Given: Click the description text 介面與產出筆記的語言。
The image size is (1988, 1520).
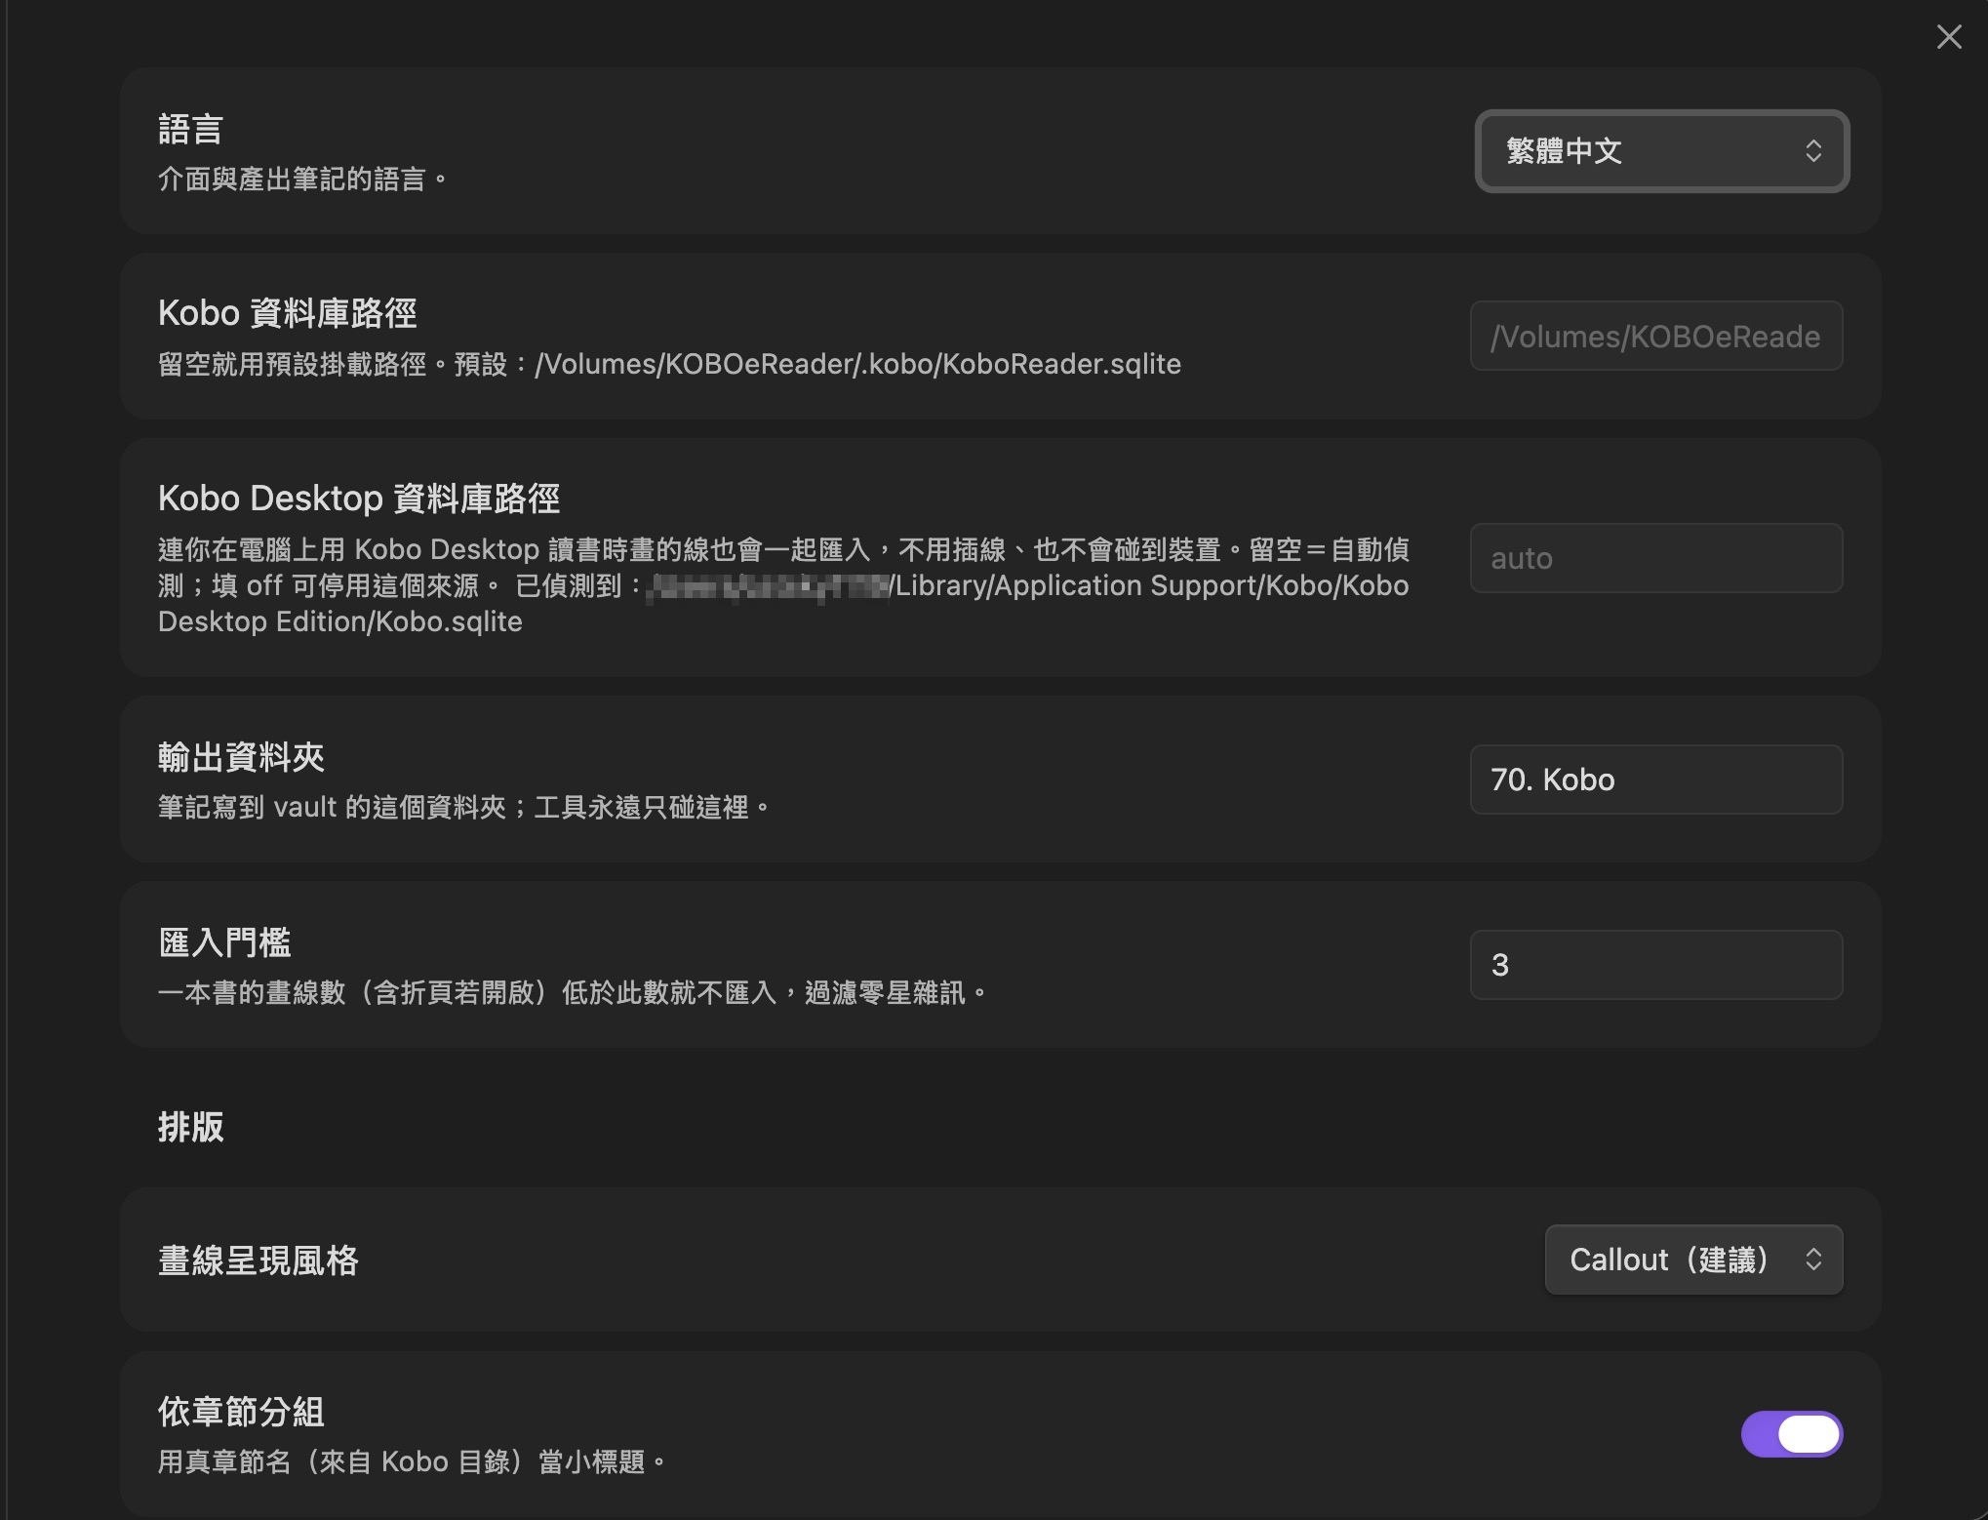Looking at the screenshot, I should pyautogui.click(x=303, y=180).
